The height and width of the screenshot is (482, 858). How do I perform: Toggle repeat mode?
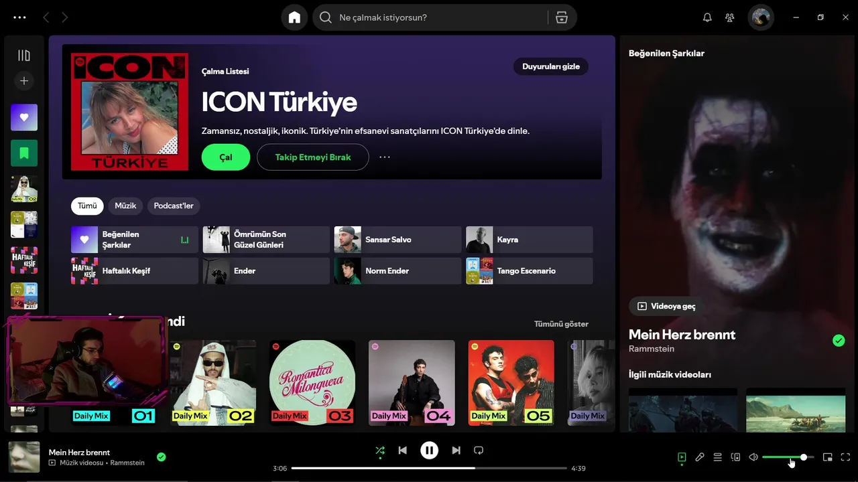point(479,451)
